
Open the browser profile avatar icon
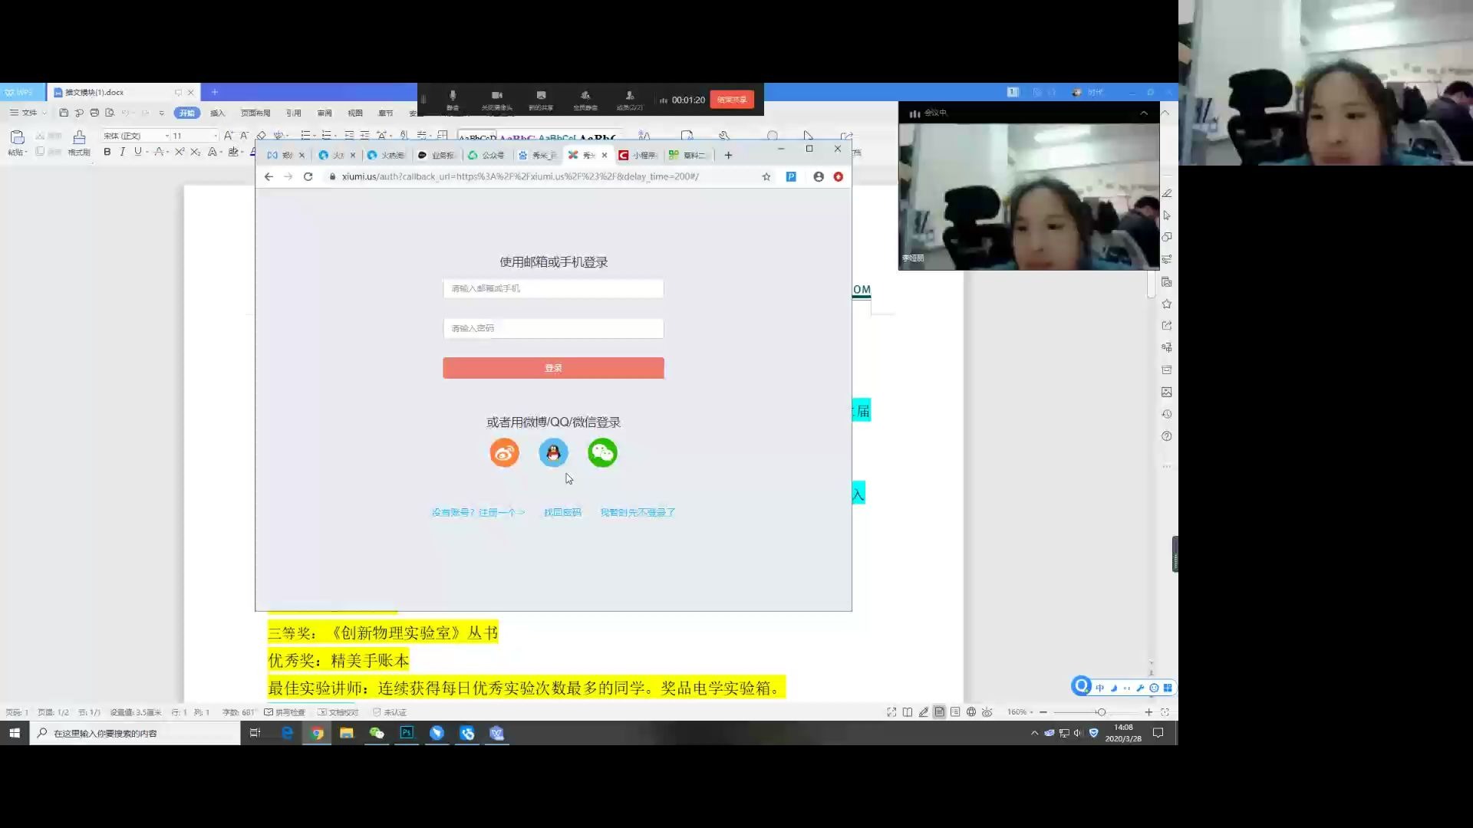point(819,176)
